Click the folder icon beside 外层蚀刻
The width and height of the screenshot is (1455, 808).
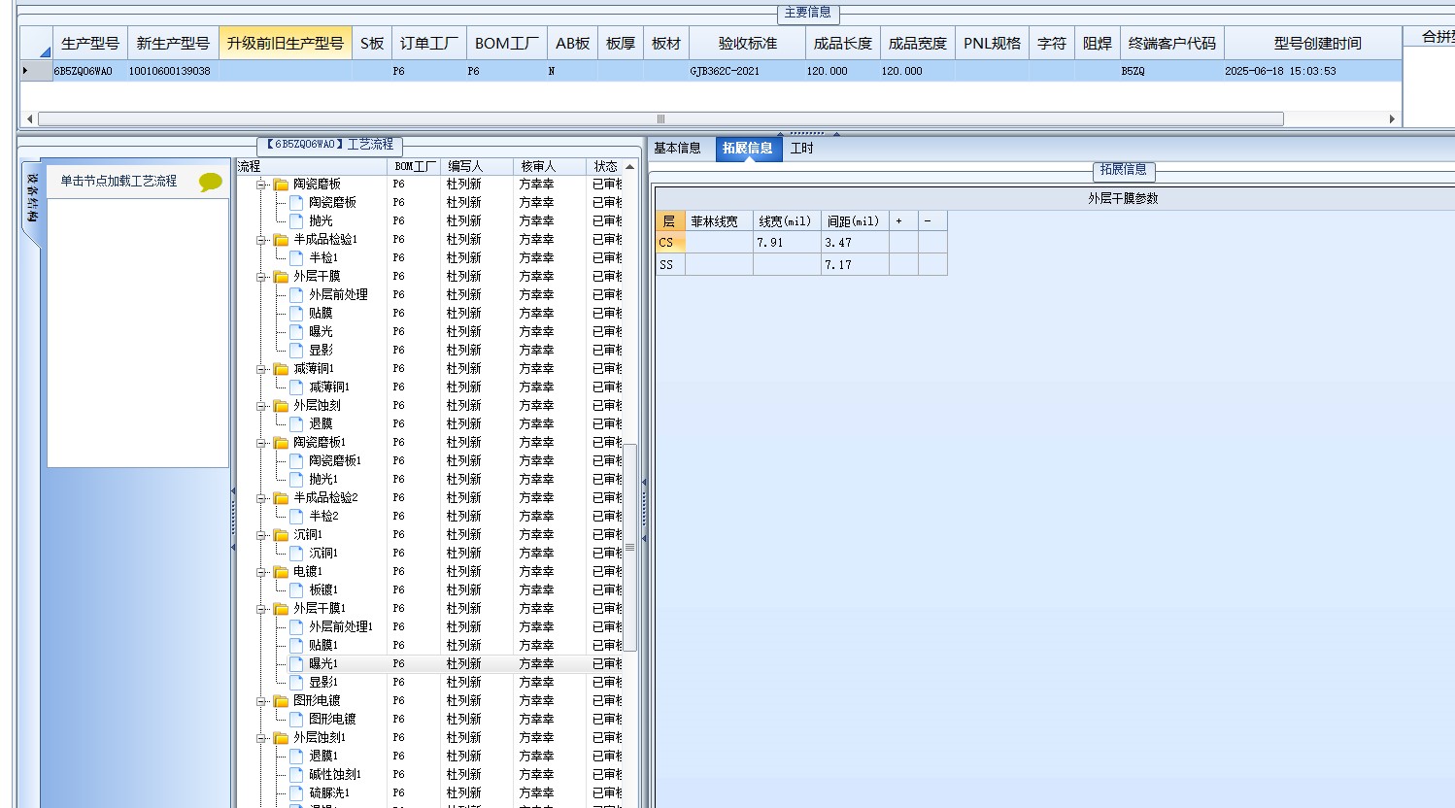281,406
